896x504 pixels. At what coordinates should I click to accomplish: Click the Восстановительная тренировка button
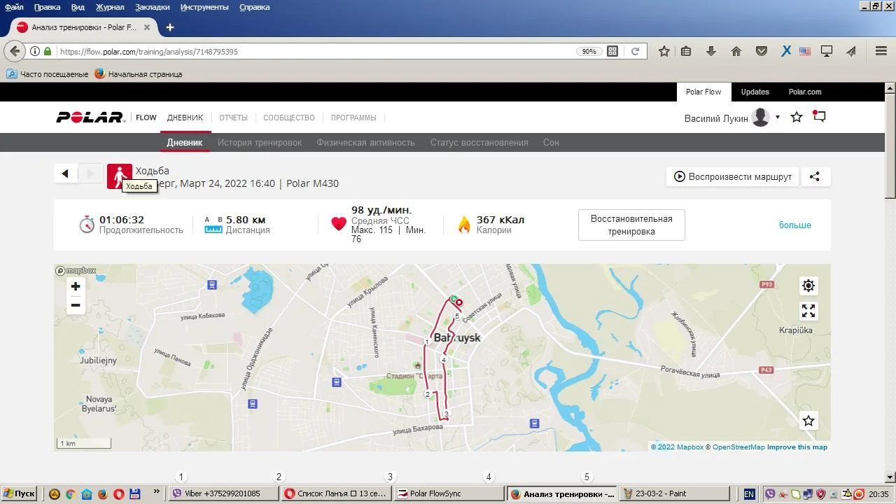[631, 225]
